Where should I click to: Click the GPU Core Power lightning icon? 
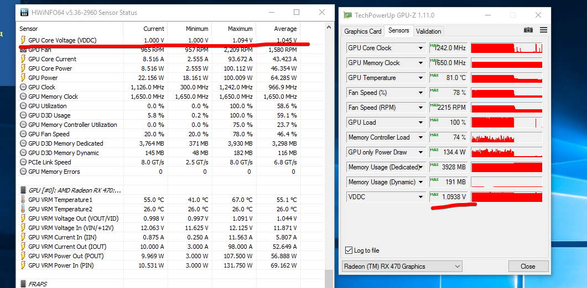pyautogui.click(x=23, y=68)
